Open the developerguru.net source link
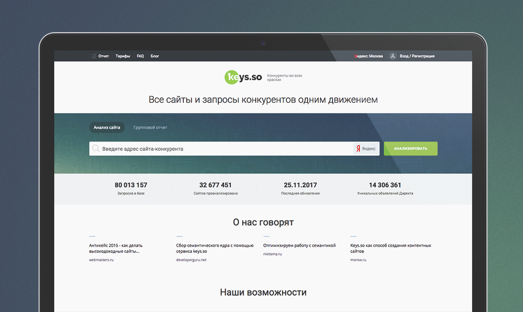 [x=191, y=260]
